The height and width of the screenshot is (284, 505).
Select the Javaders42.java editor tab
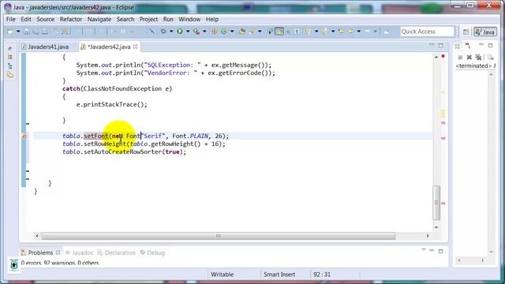coord(109,47)
